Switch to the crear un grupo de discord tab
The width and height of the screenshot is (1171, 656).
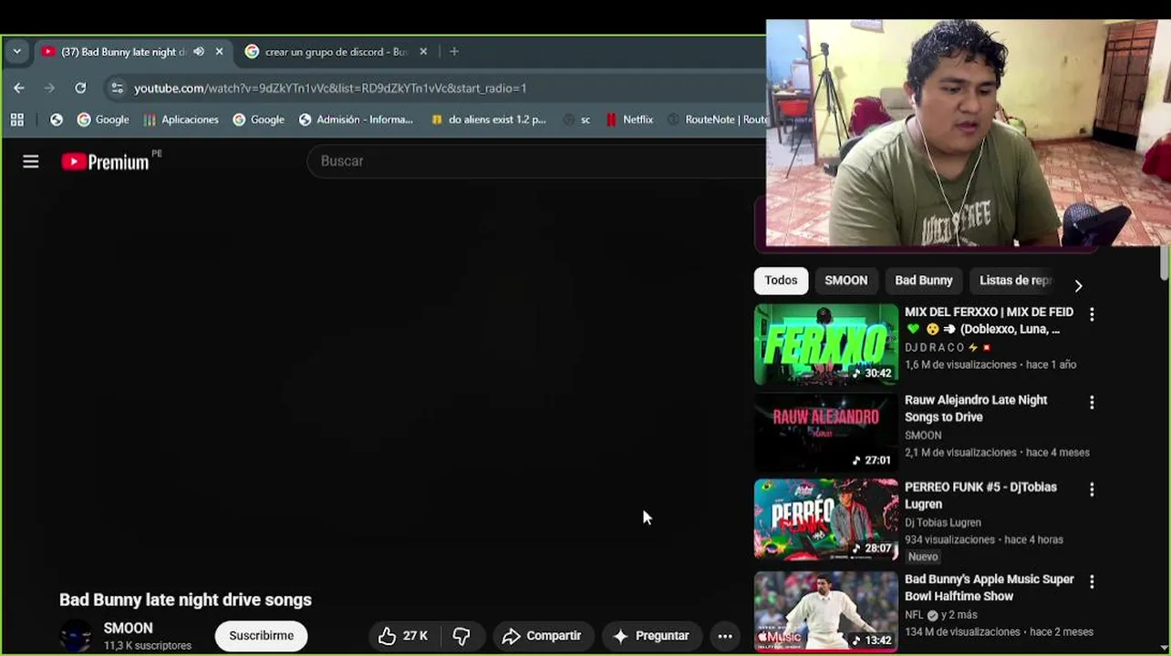(x=336, y=52)
